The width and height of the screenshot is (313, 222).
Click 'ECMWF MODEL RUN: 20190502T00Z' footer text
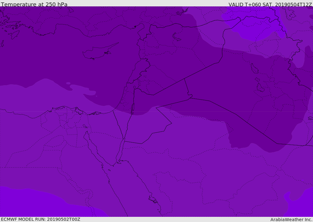point(41,219)
